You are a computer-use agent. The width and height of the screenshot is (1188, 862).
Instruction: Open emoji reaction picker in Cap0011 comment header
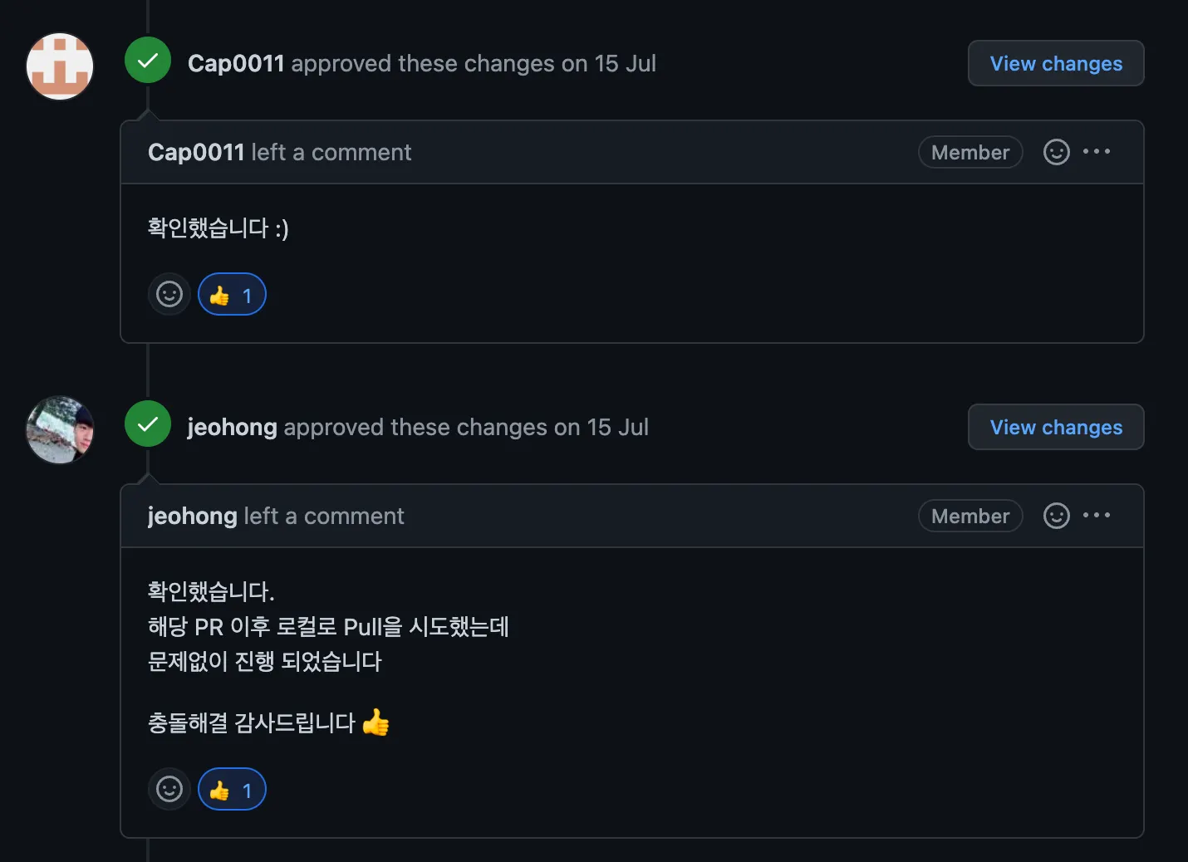point(1056,152)
